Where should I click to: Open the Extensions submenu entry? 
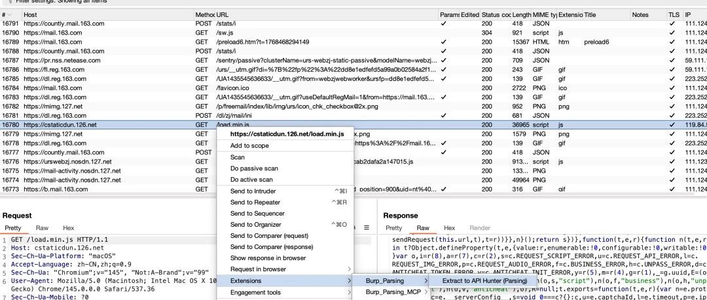285,280
